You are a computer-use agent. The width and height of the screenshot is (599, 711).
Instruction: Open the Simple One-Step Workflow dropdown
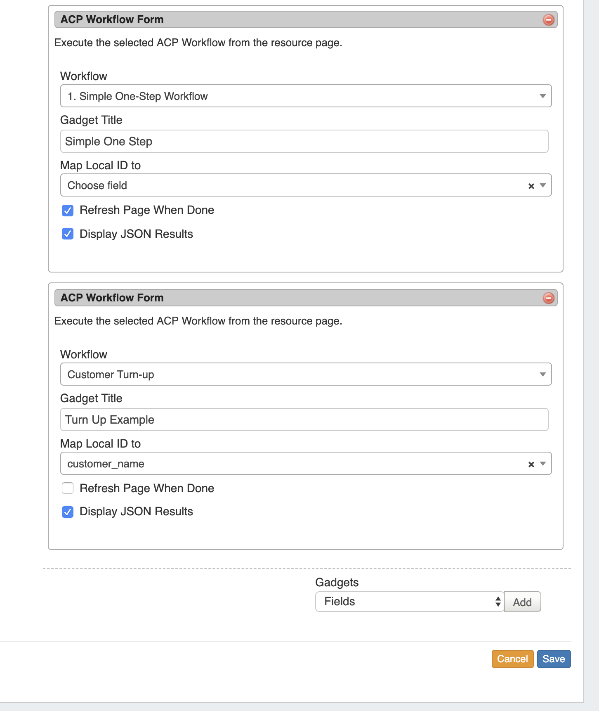click(x=305, y=96)
